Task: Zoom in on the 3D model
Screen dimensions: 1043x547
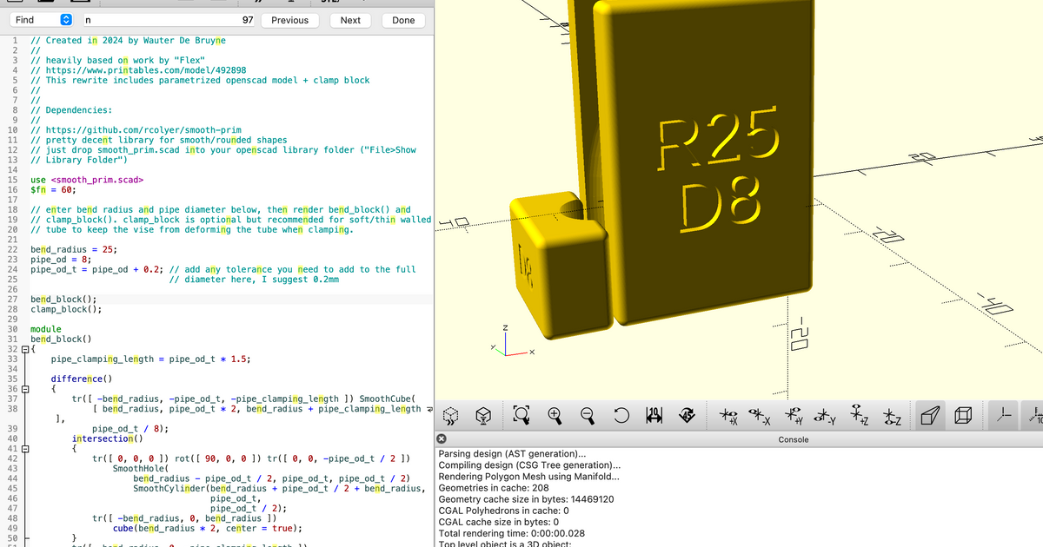Action: click(x=555, y=415)
